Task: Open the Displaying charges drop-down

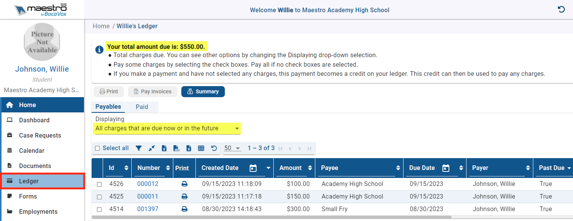Action: pyautogui.click(x=168, y=128)
